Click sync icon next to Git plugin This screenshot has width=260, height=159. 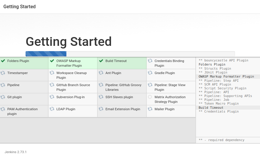tap(3, 97)
